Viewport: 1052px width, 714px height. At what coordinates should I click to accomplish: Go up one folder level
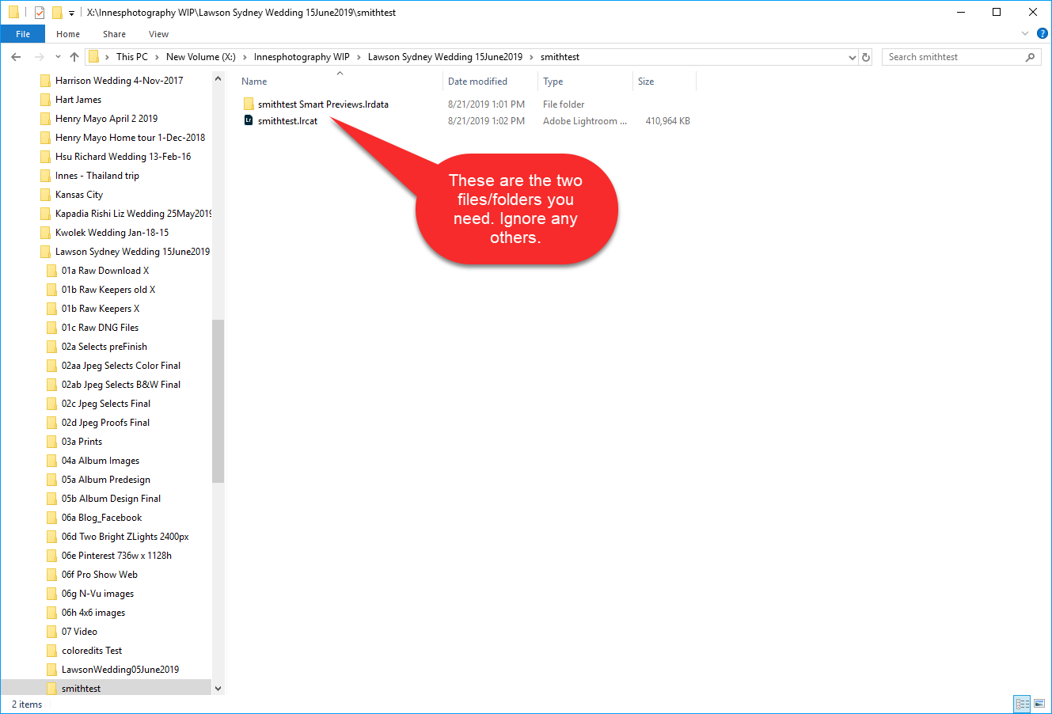pos(74,57)
